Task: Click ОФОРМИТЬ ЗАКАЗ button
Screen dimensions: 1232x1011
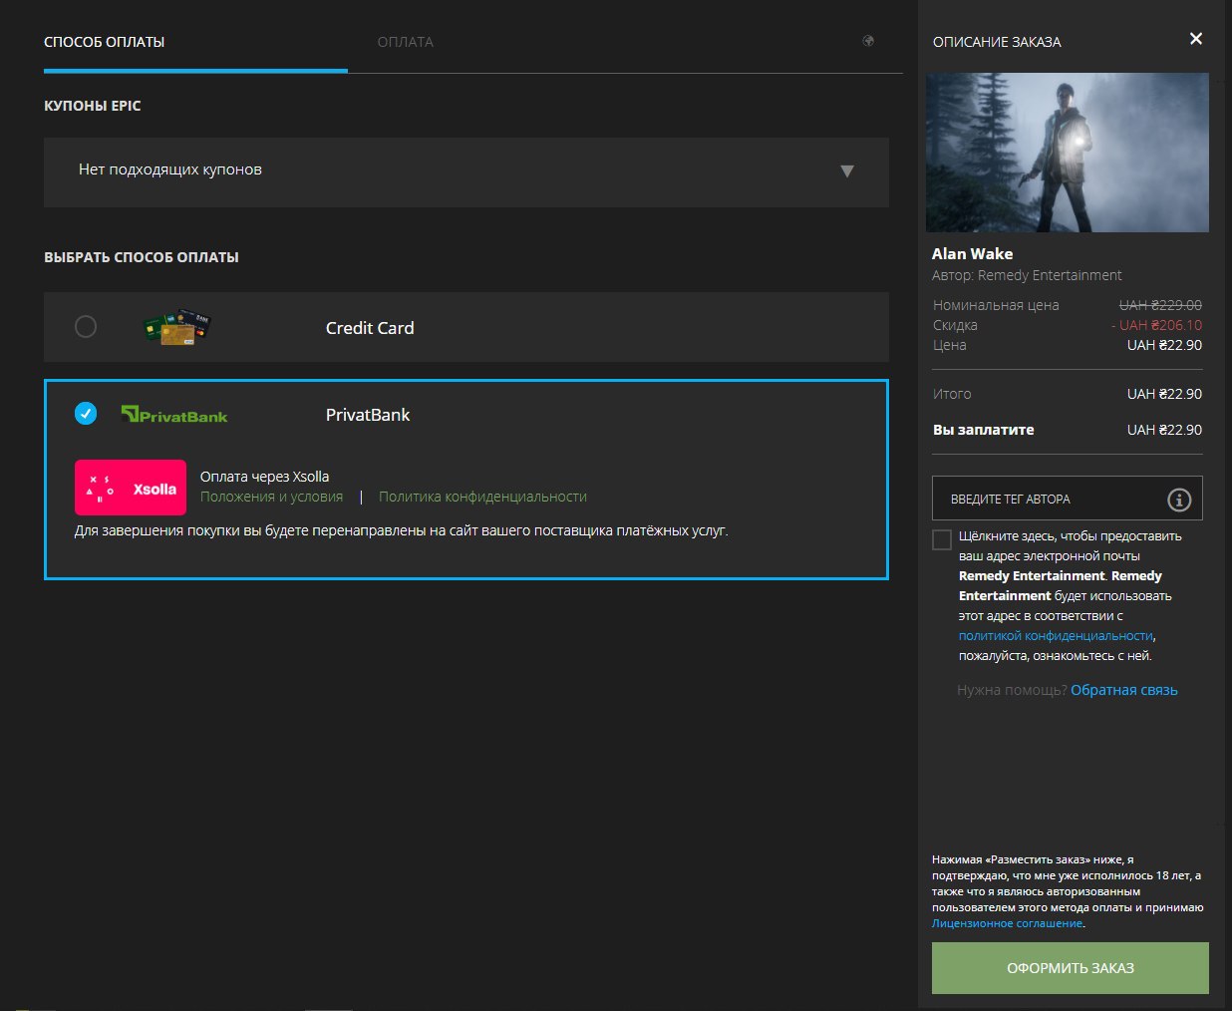Action: [1071, 968]
